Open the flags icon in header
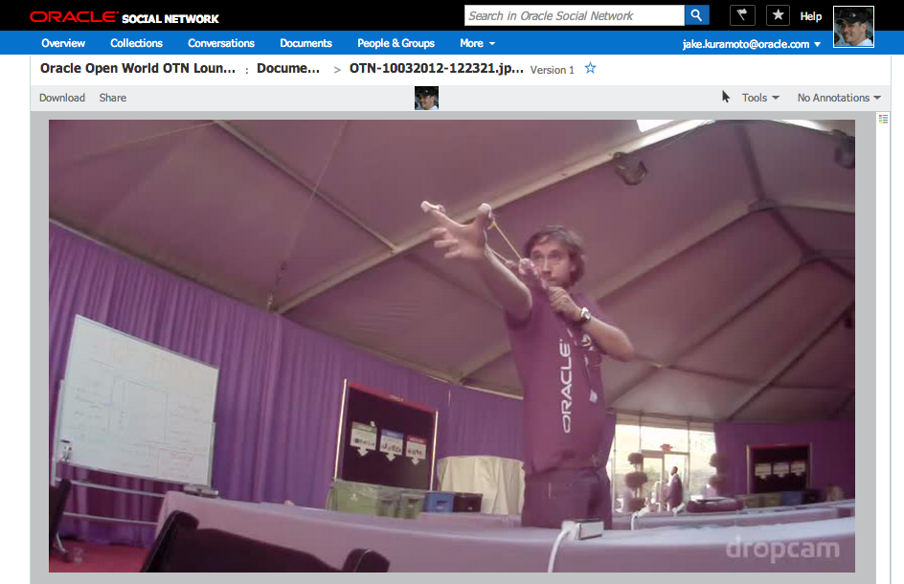The width and height of the screenshot is (904, 584). tap(742, 15)
